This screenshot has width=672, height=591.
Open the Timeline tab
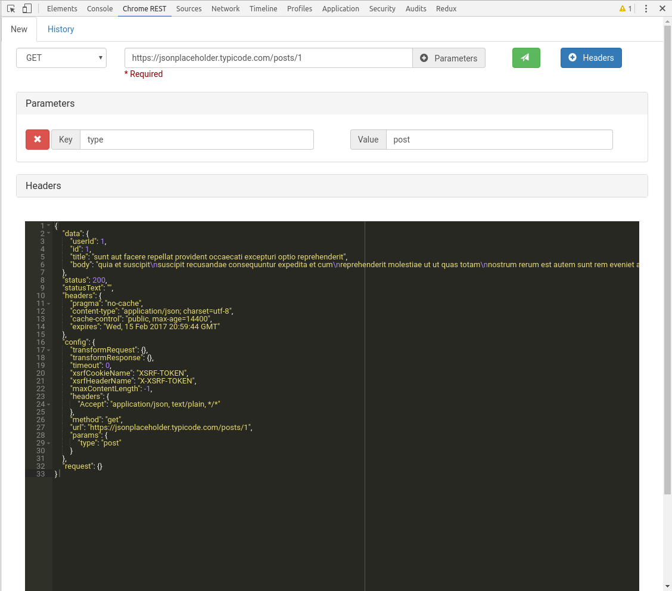pos(263,8)
